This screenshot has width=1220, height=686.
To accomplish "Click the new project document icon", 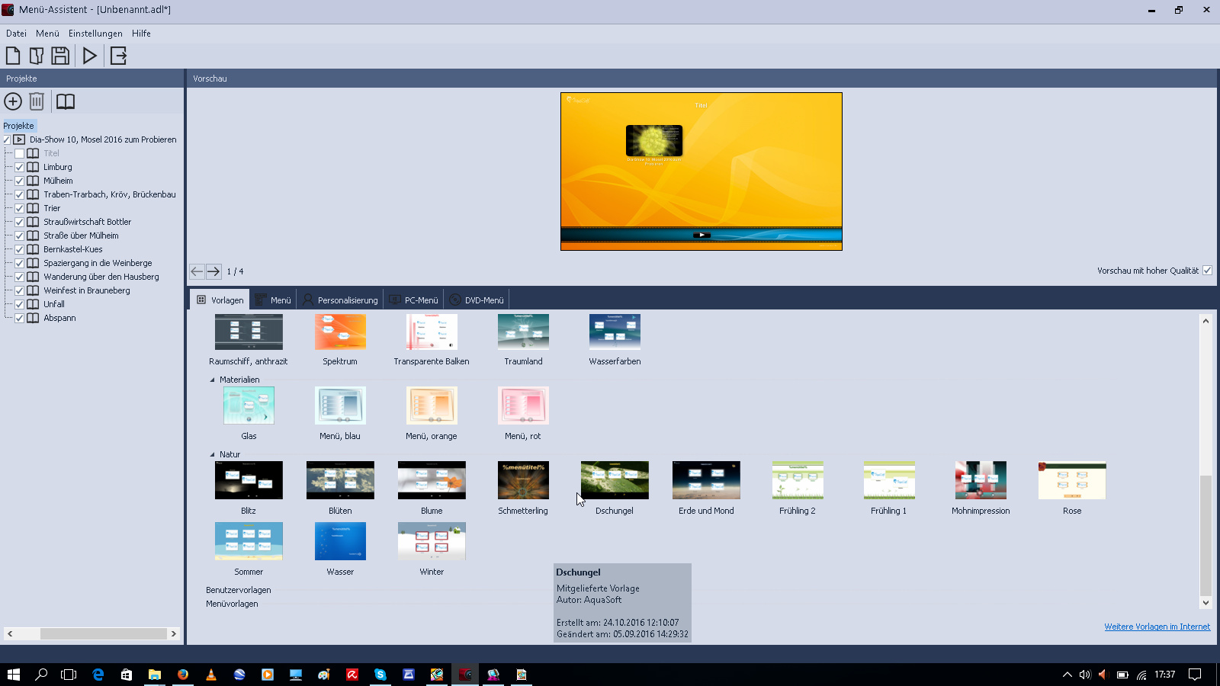I will pos(13,56).
